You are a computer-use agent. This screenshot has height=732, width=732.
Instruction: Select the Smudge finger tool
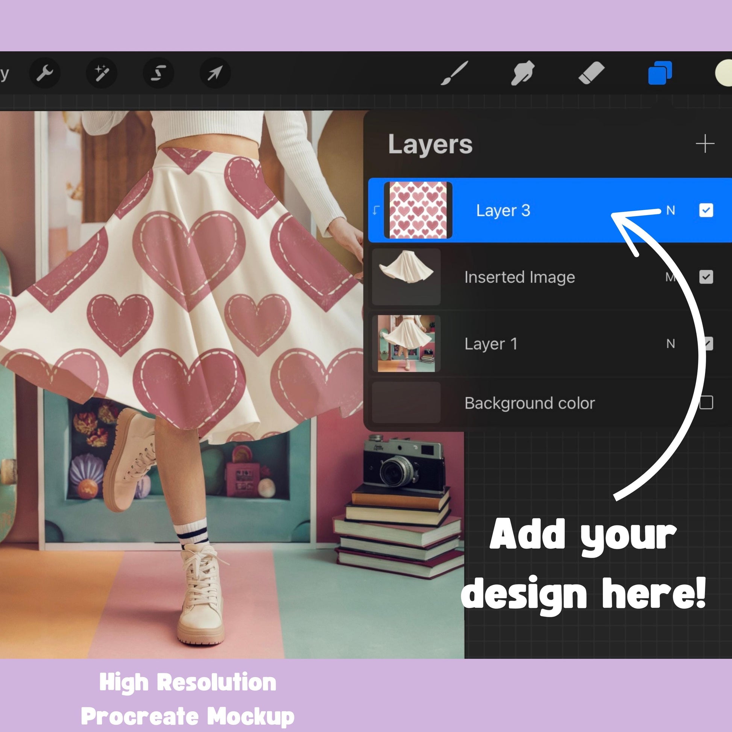tap(523, 72)
